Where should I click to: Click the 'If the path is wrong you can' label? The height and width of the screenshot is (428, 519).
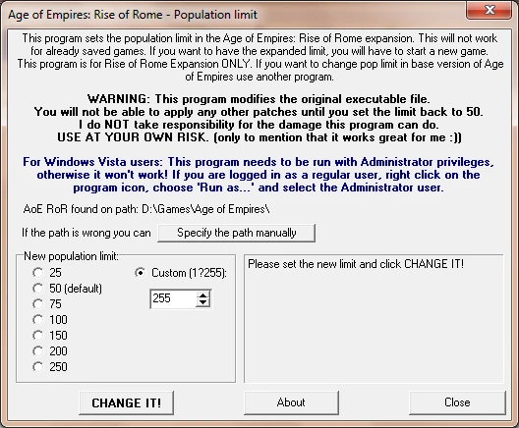click(86, 233)
